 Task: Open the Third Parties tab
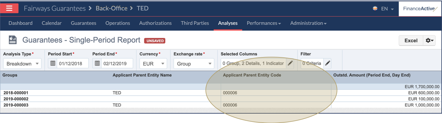point(195,23)
